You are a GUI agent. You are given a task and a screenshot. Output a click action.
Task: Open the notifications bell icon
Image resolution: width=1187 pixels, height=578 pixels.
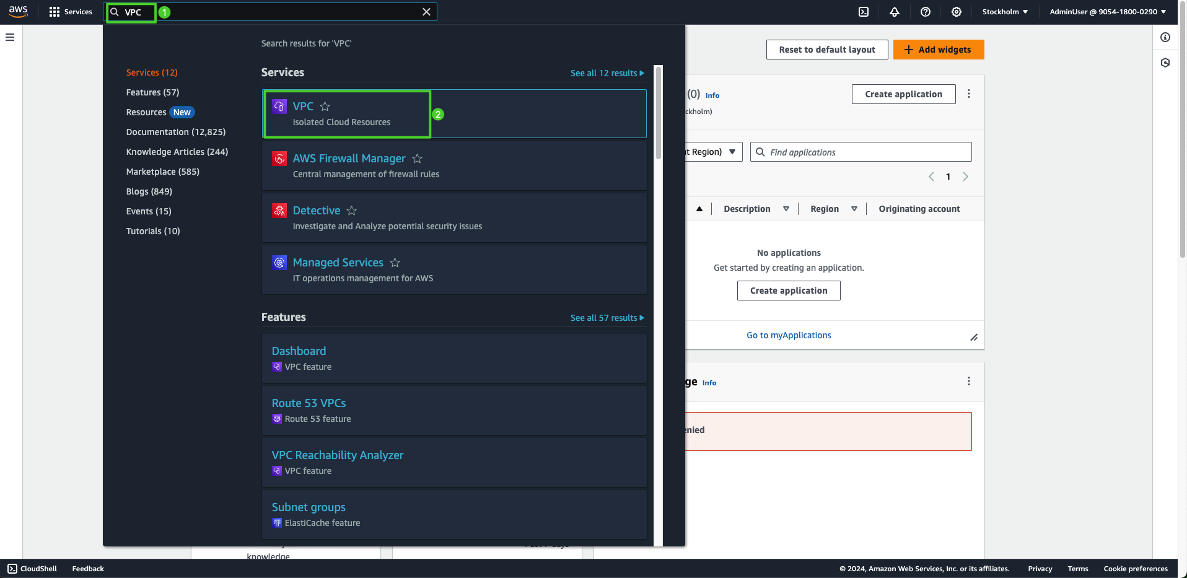tap(895, 12)
